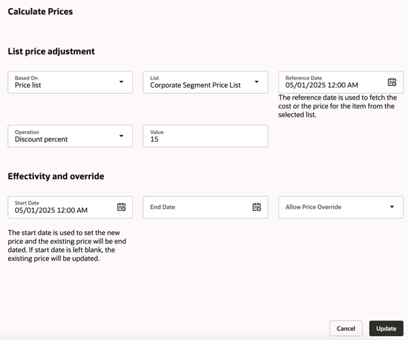
Task: Click the Start Date text value
Action: click(51, 210)
